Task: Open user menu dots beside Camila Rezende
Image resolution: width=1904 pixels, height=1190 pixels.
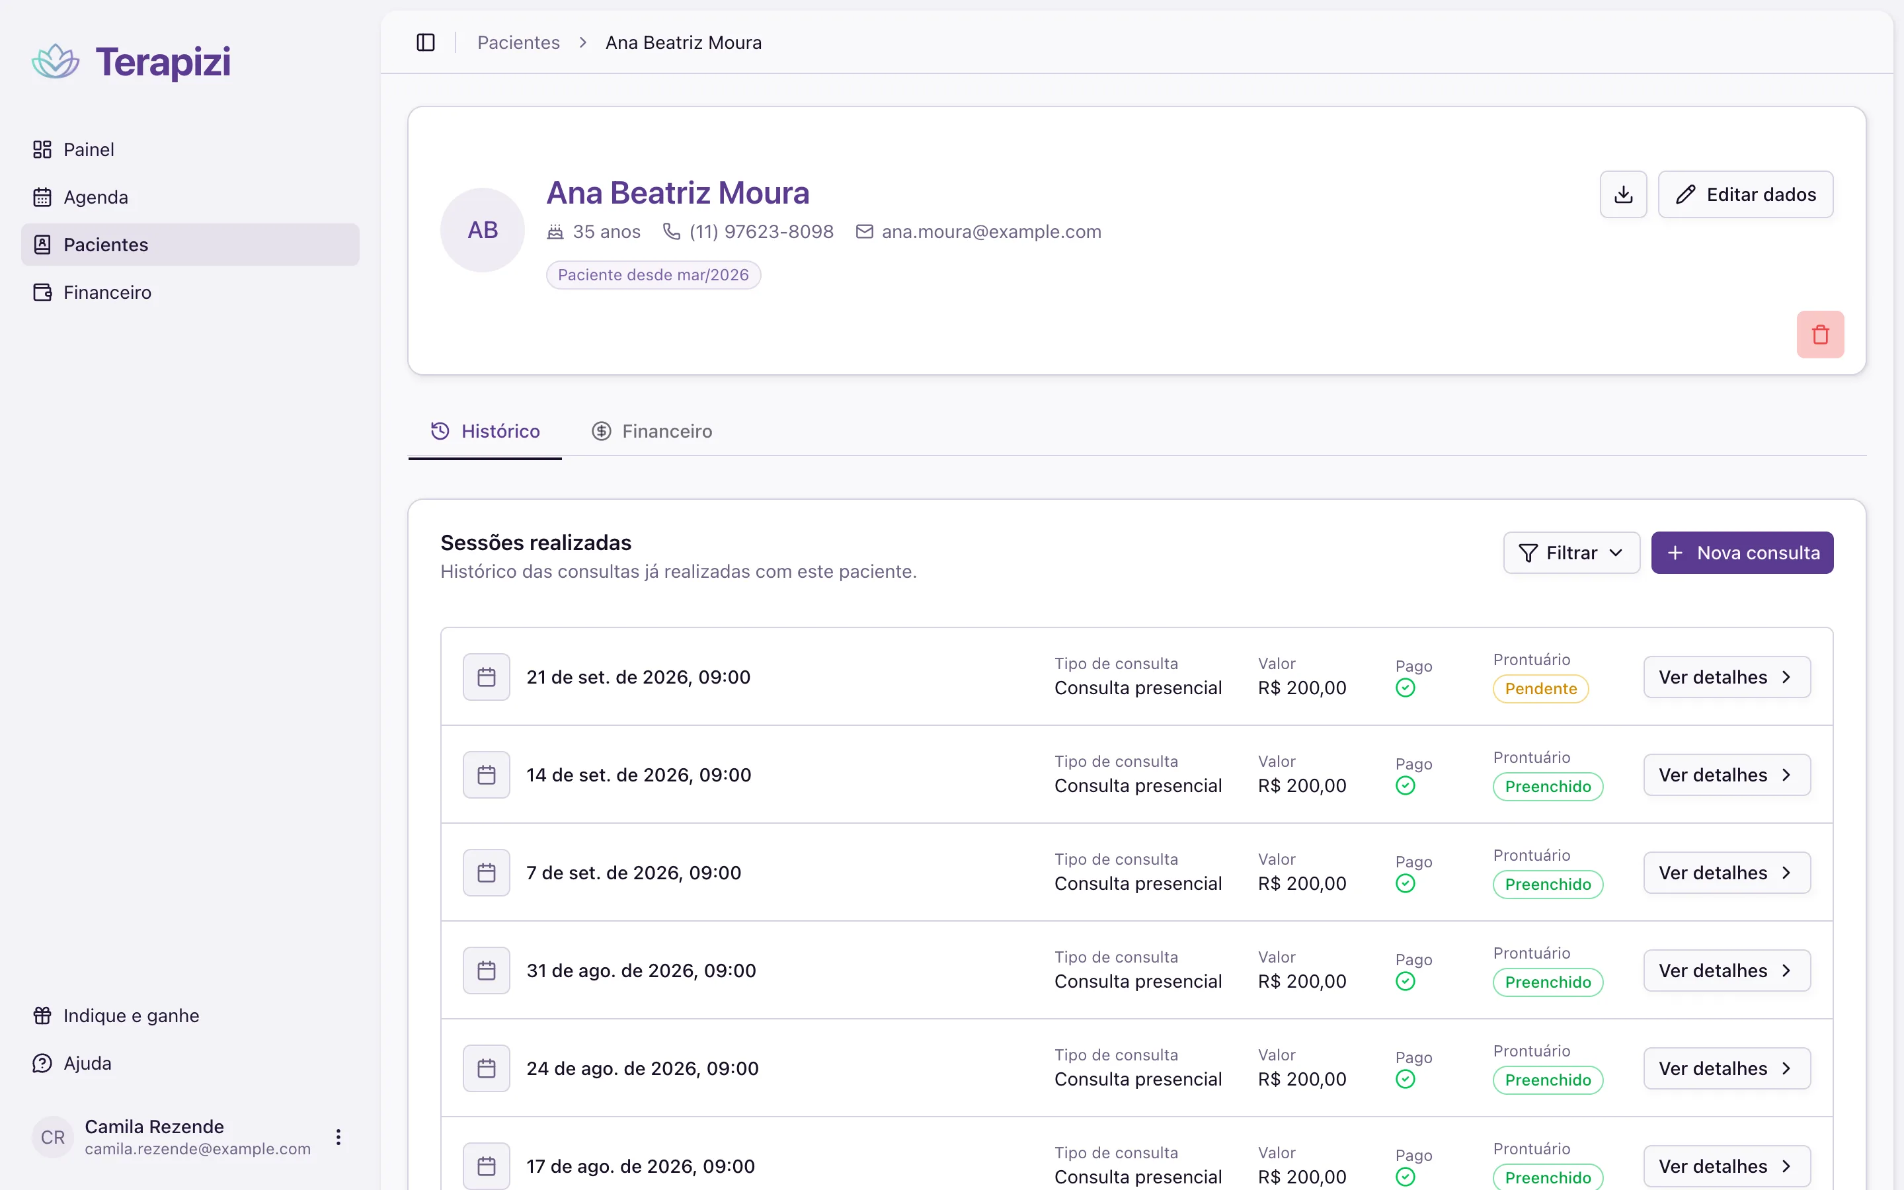Action: tap(338, 1137)
